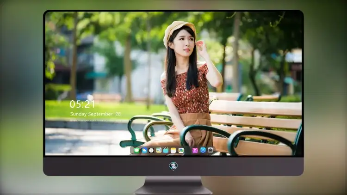Launch the pink iTunes Store music icon
This screenshot has height=195, width=347.
195,151
